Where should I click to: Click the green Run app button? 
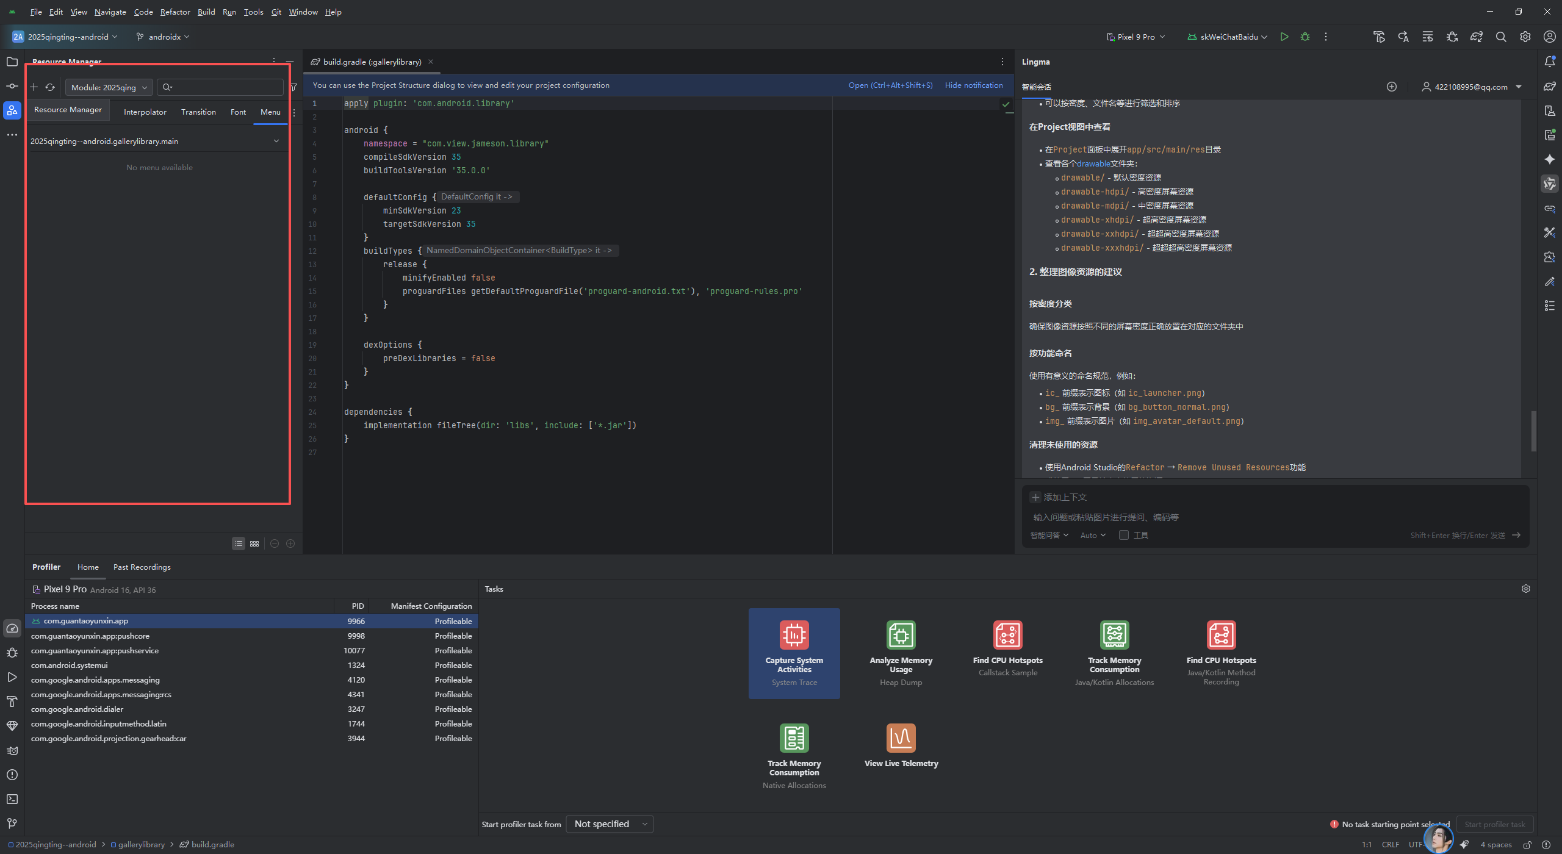coord(1284,37)
